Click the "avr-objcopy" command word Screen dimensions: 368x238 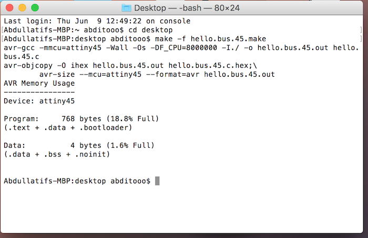(28, 66)
